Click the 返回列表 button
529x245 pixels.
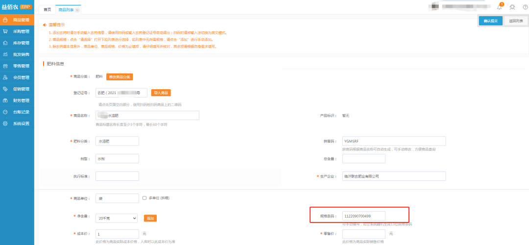point(516,21)
